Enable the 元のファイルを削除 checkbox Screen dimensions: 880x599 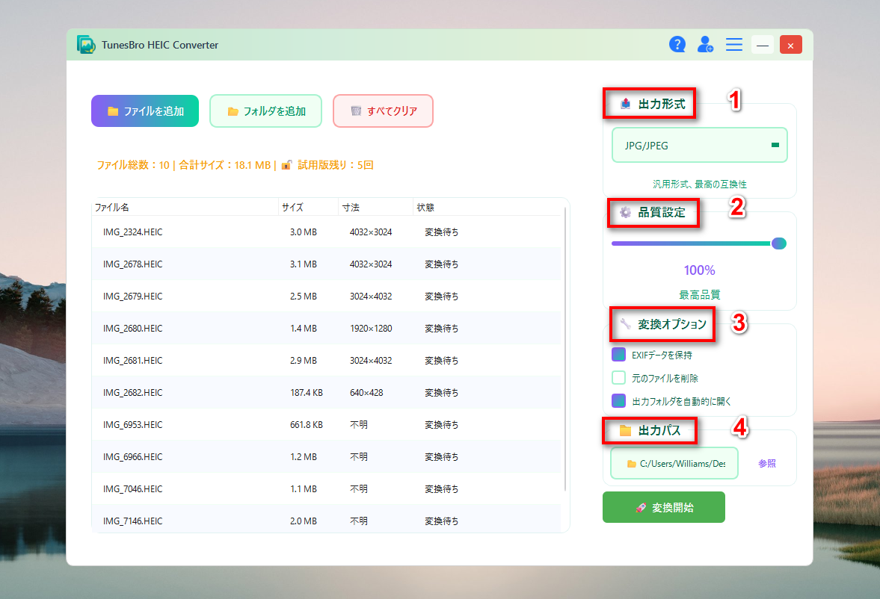tap(618, 378)
